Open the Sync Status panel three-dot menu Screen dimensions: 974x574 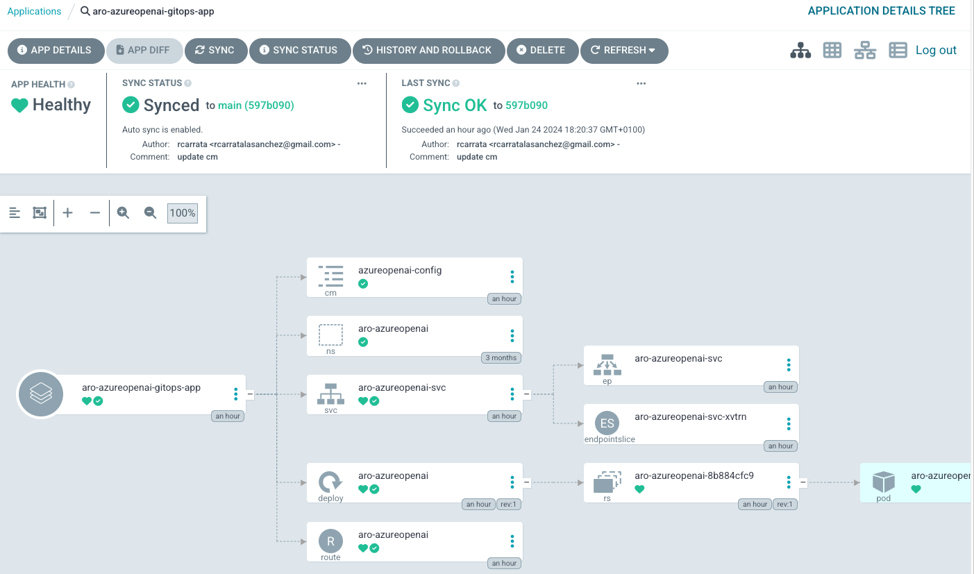(362, 83)
